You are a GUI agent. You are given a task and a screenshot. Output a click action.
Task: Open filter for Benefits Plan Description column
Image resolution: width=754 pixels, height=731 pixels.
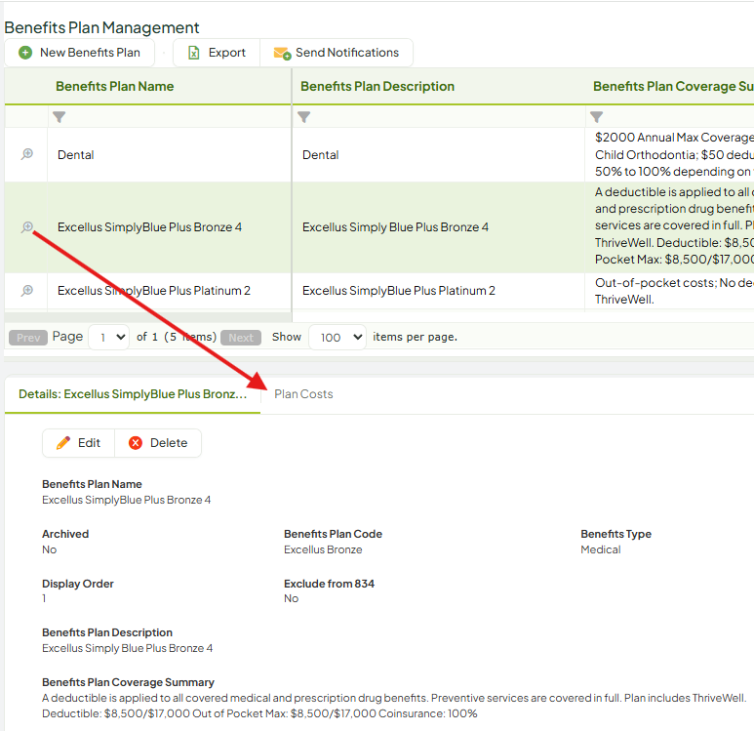pyautogui.click(x=304, y=117)
